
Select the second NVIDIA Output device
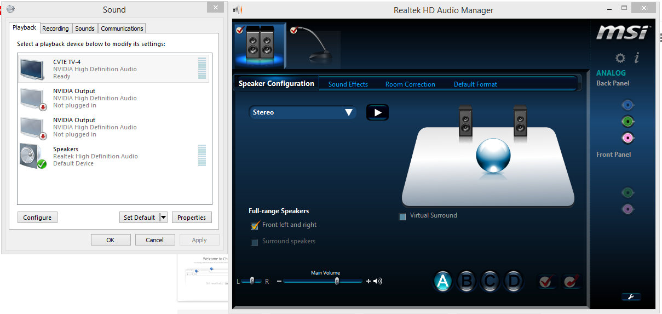(x=114, y=127)
